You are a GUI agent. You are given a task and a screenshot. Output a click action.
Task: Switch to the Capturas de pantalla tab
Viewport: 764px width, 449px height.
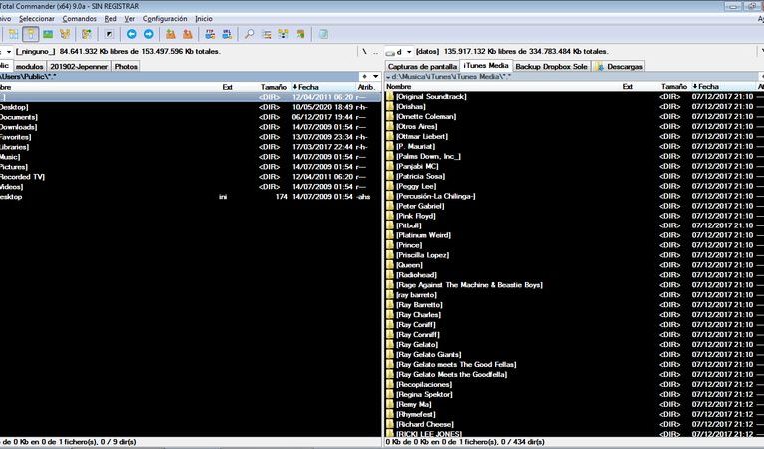422,66
